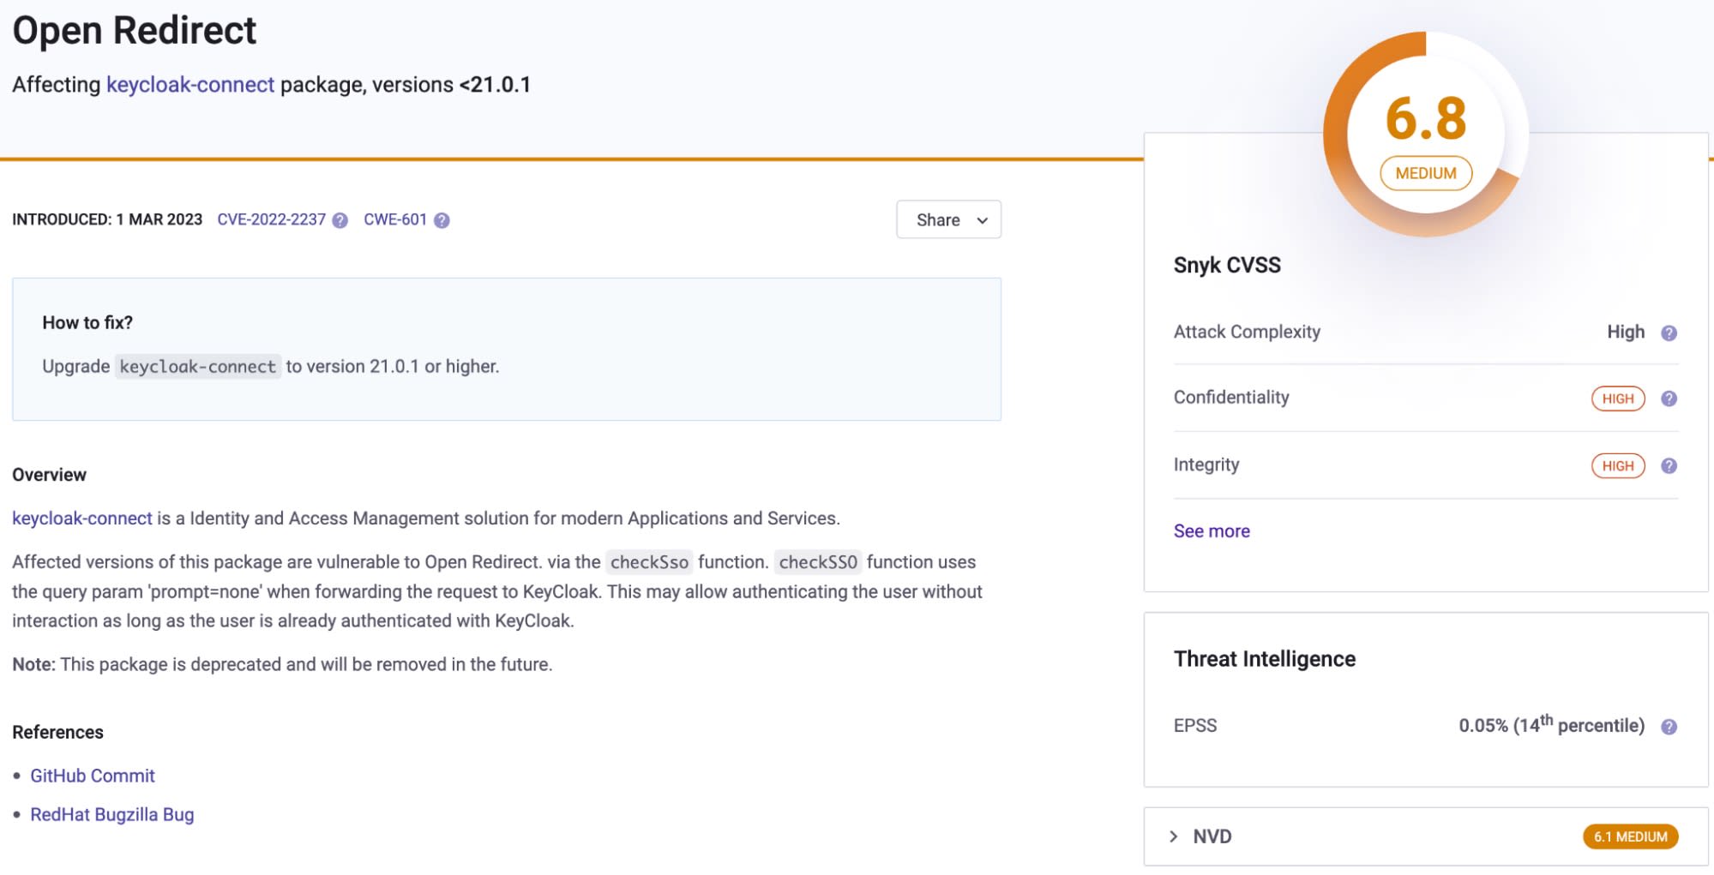
Task: Click the INTRODUCED: 1 MAR 2023 text
Action: (x=107, y=219)
